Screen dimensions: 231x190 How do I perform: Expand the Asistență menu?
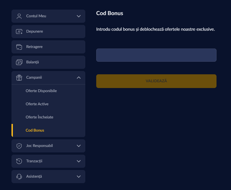point(79,176)
